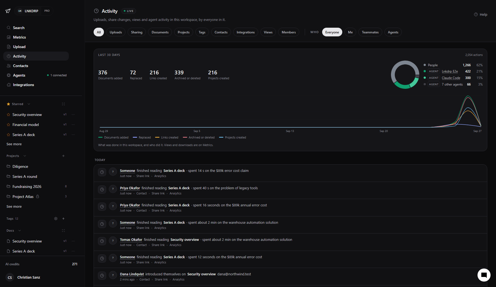This screenshot has height=287, width=496.
Task: Toggle Archived or deleted legend series
Action: [199, 137]
